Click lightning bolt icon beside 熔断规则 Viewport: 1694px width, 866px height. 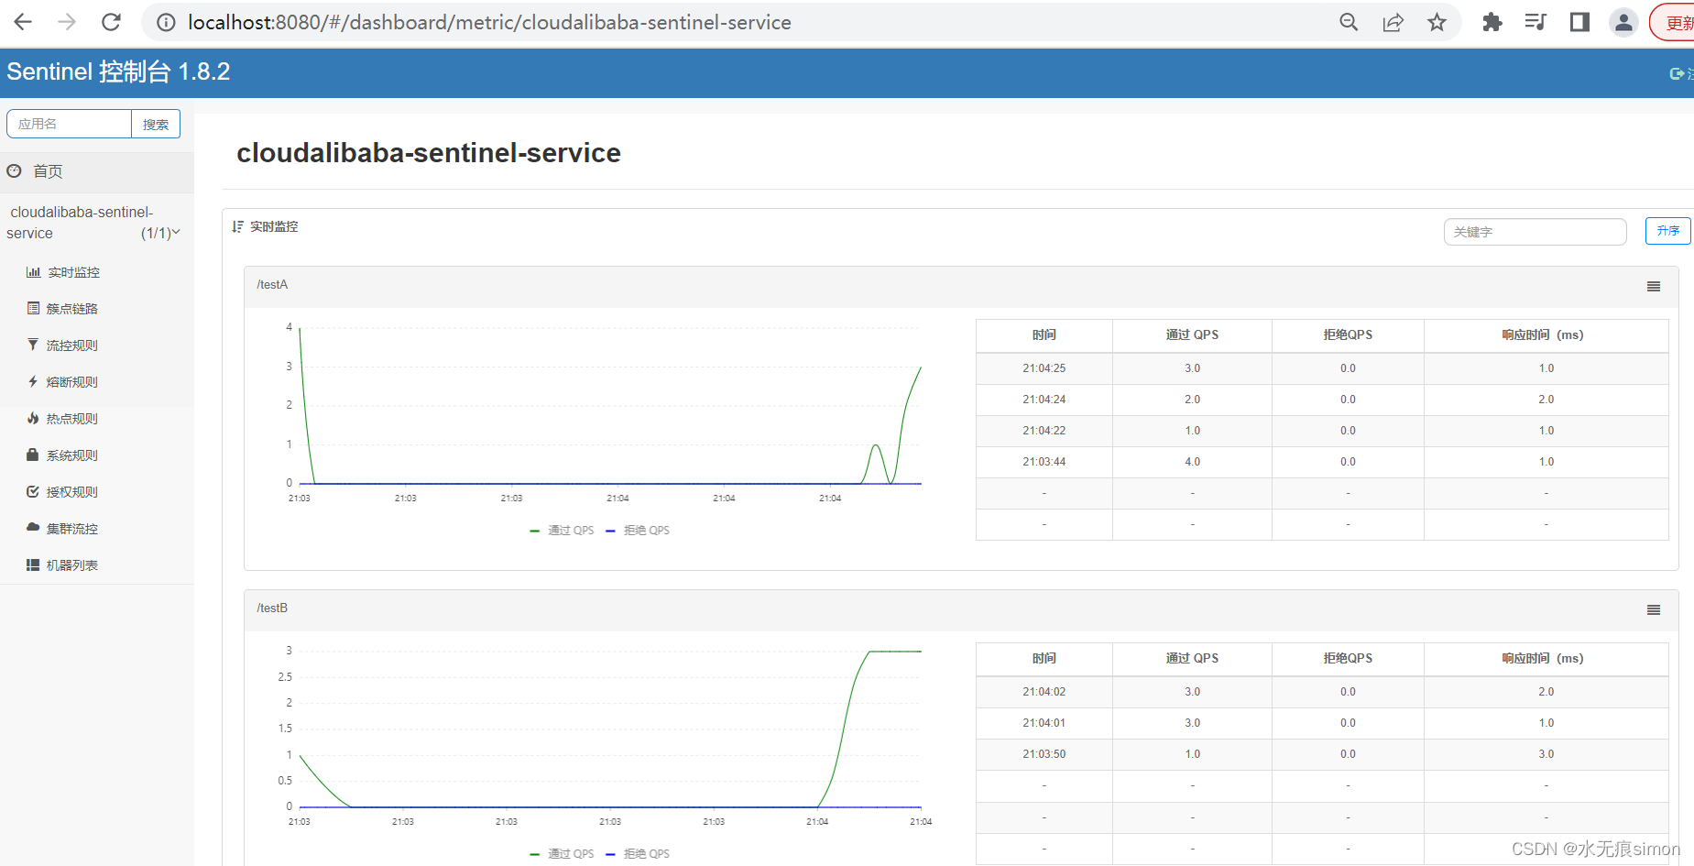coord(33,381)
